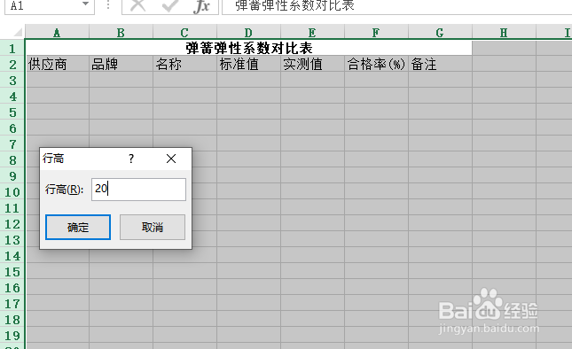Click the formula bar cancel (X) icon
The height and width of the screenshot is (349, 572).
(138, 5)
